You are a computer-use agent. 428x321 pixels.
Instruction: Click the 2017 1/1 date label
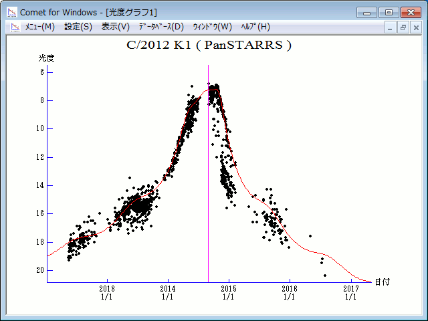click(351, 292)
